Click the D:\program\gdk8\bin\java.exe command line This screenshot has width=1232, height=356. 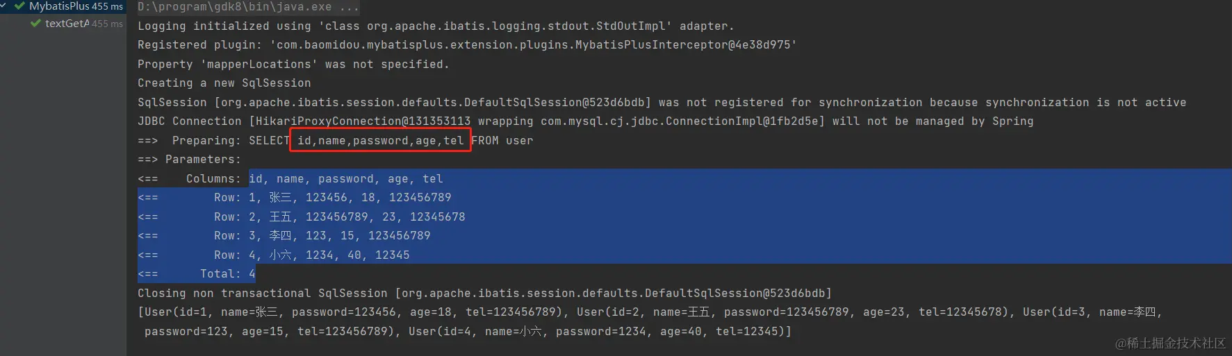248,7
